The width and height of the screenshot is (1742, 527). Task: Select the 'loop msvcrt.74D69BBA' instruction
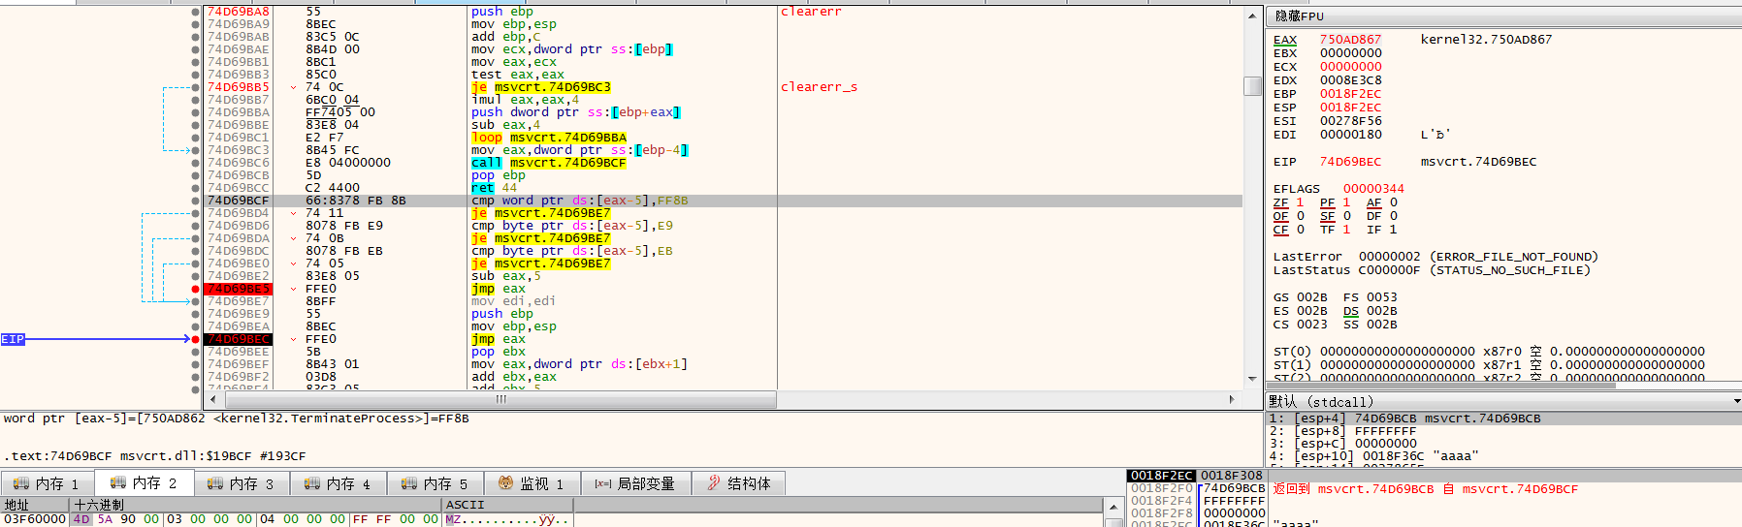[x=548, y=138]
